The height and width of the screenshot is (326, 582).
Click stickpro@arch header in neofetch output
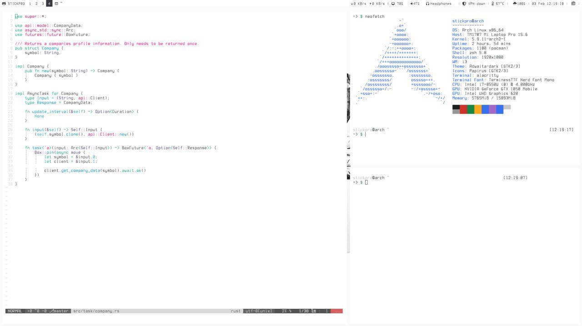pos(468,21)
